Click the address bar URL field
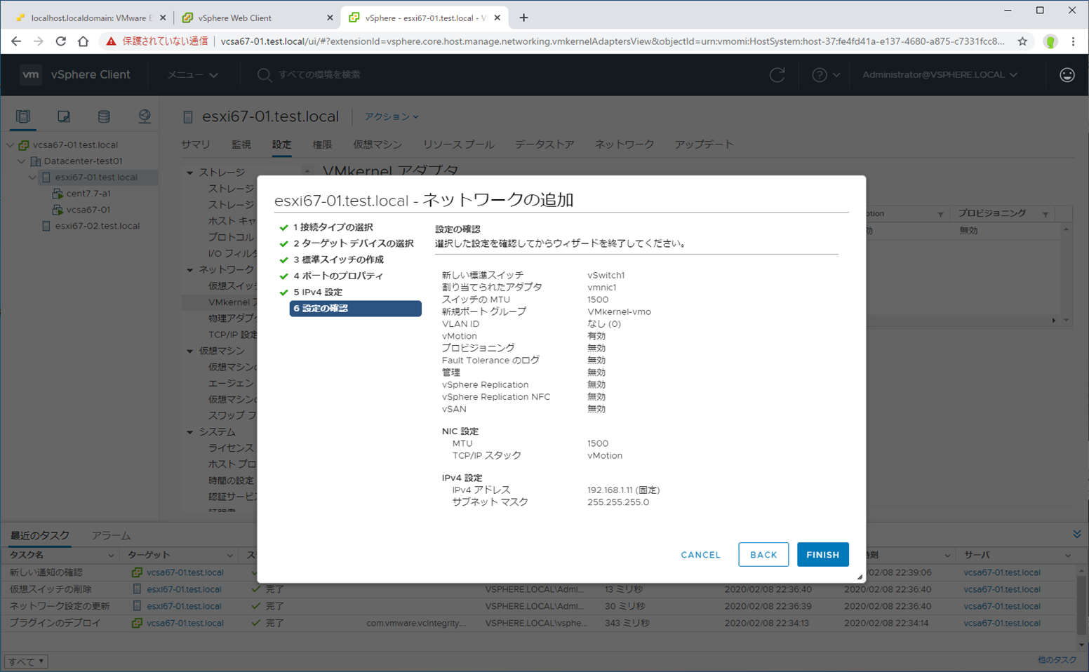 coord(613,41)
